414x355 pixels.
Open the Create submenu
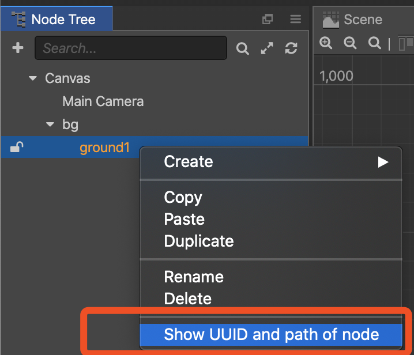[x=271, y=162]
